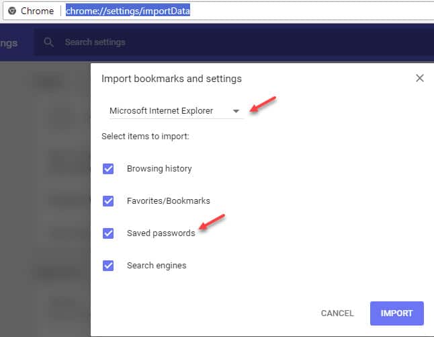The height and width of the screenshot is (337, 434).
Task: Click the 'Chrome' label in the address bar
Action: pos(38,11)
